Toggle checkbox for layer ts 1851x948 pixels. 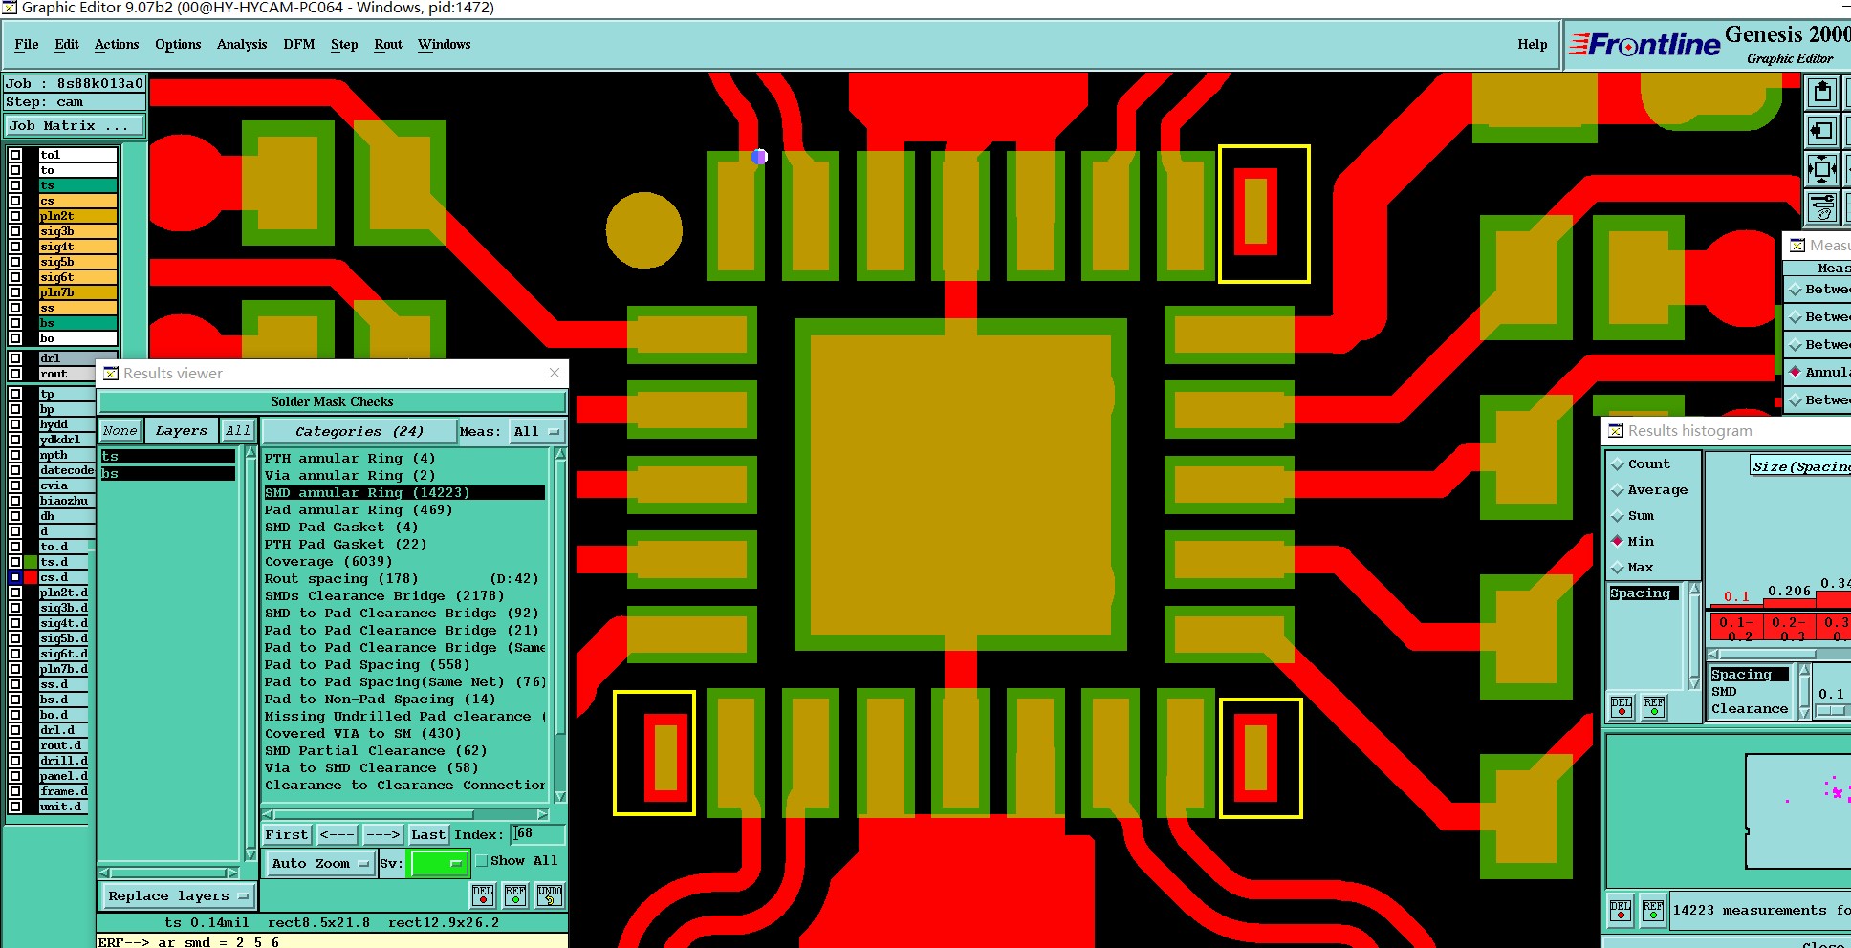(15, 185)
